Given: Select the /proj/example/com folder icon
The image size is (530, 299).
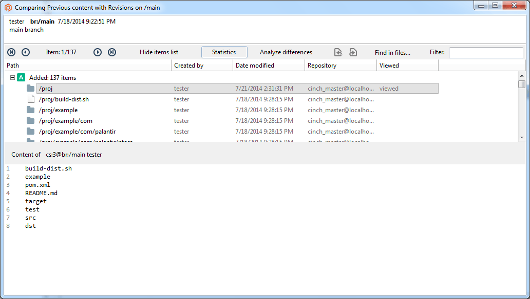Looking at the screenshot, I should pos(31,121).
